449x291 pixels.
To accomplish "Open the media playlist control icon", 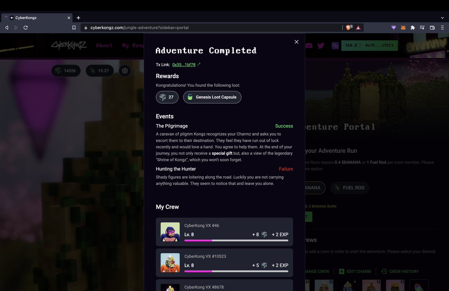I will tap(422, 28).
